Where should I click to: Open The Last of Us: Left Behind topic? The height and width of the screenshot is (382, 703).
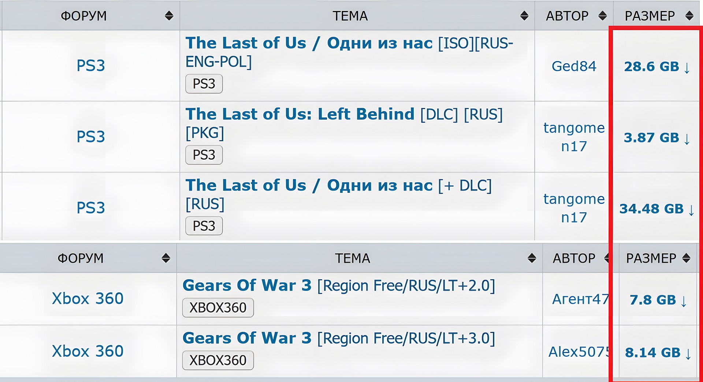(300, 114)
